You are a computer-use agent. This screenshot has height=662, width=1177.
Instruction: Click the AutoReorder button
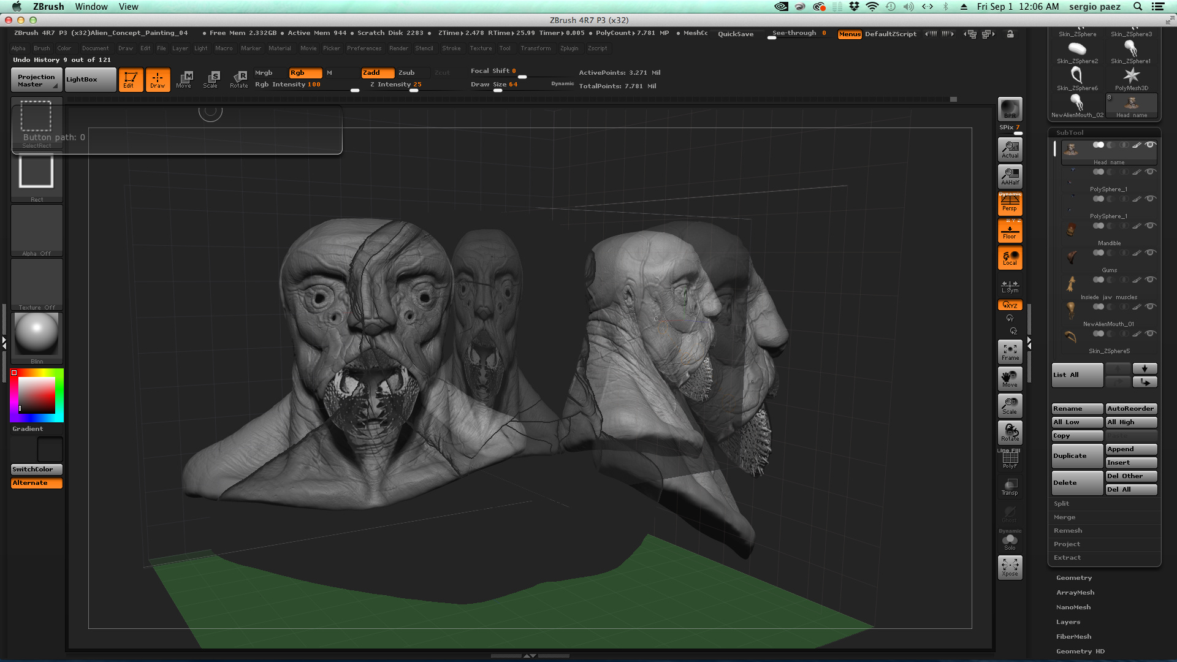[x=1131, y=409]
